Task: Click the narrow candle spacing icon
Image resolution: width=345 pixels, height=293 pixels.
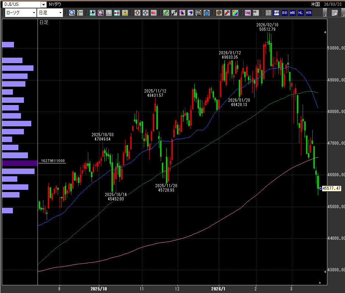Action: pyautogui.click(x=145, y=13)
